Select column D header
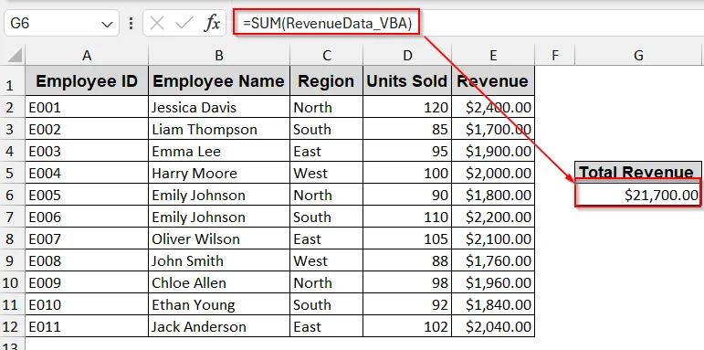Screen dimensions: 704x350 [407, 55]
